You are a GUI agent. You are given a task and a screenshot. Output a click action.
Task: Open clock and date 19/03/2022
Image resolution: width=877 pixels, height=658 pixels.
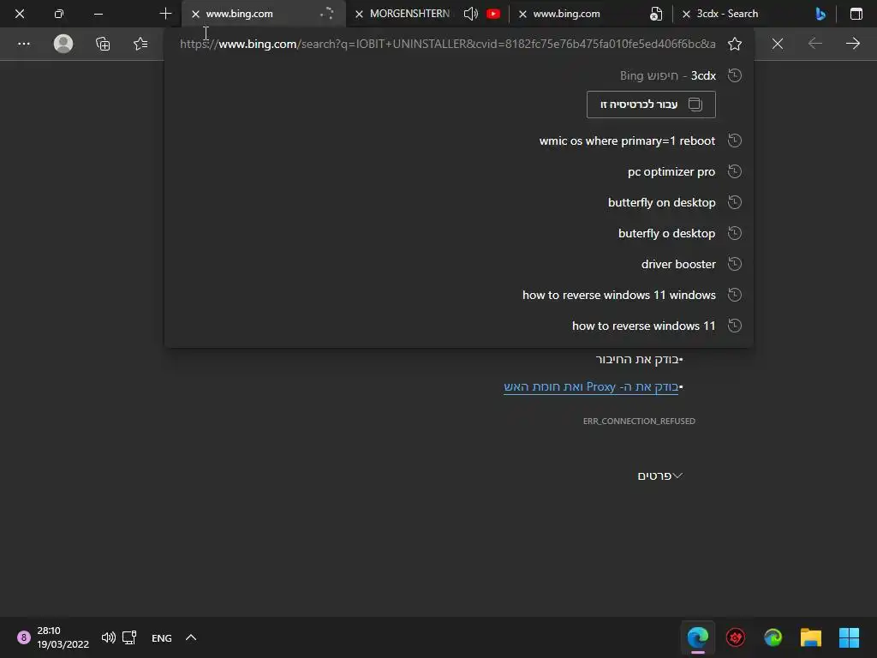[63, 637]
